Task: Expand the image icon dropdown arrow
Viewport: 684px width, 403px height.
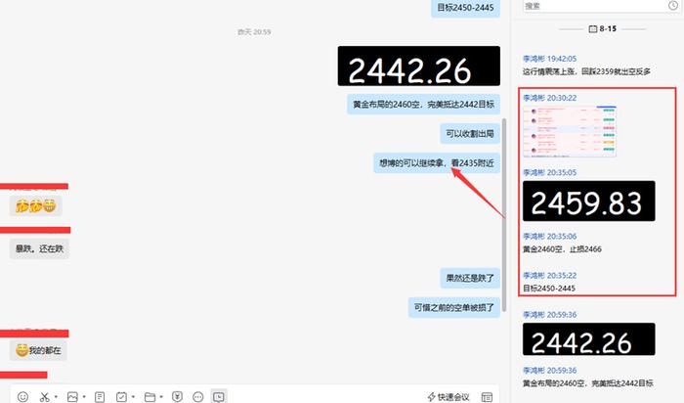Action: [x=84, y=397]
